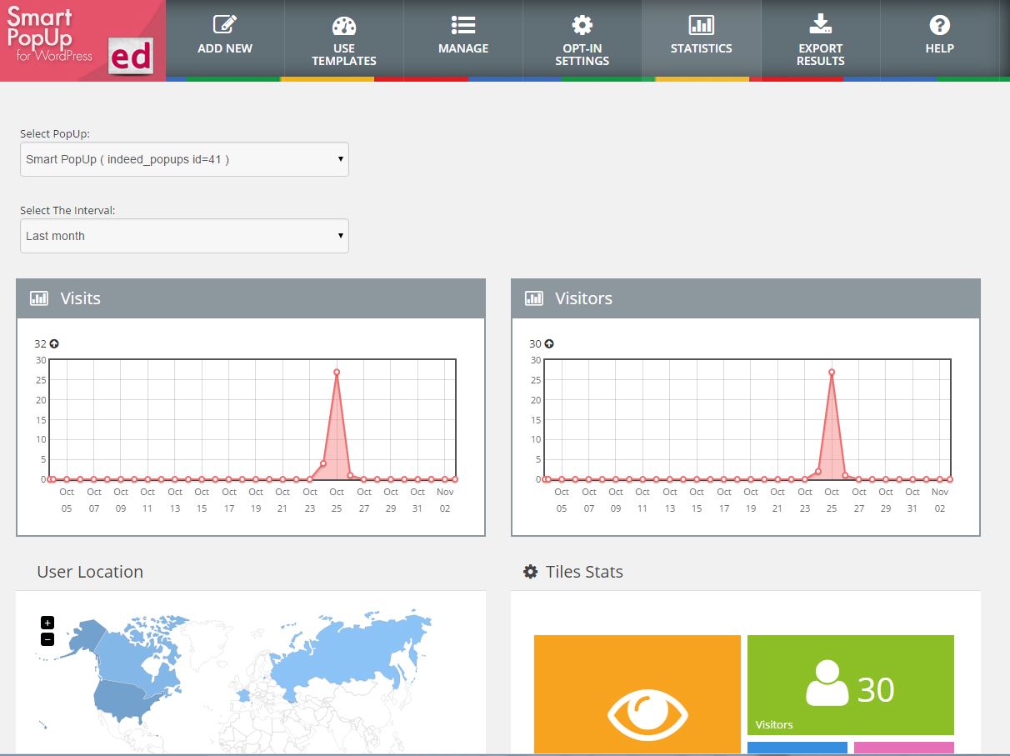
Task: Click the up arrow next to 30 visitors
Action: coord(549,343)
